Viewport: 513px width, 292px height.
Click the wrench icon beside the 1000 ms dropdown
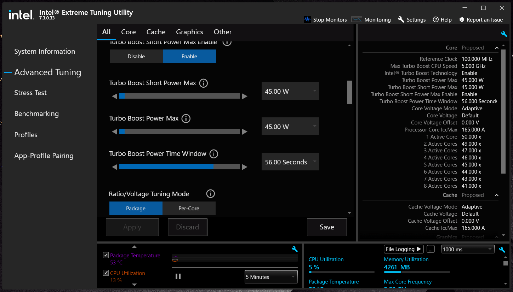[502, 249]
